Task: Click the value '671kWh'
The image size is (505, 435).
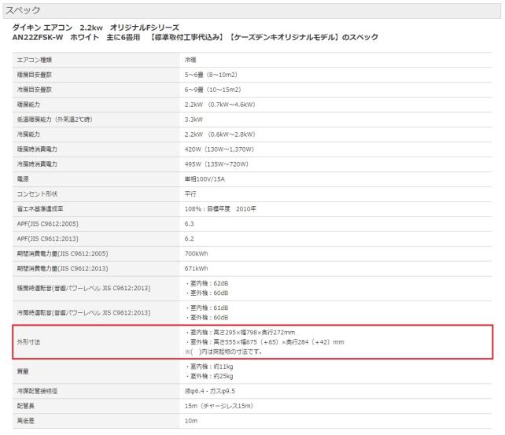Action: 196,268
